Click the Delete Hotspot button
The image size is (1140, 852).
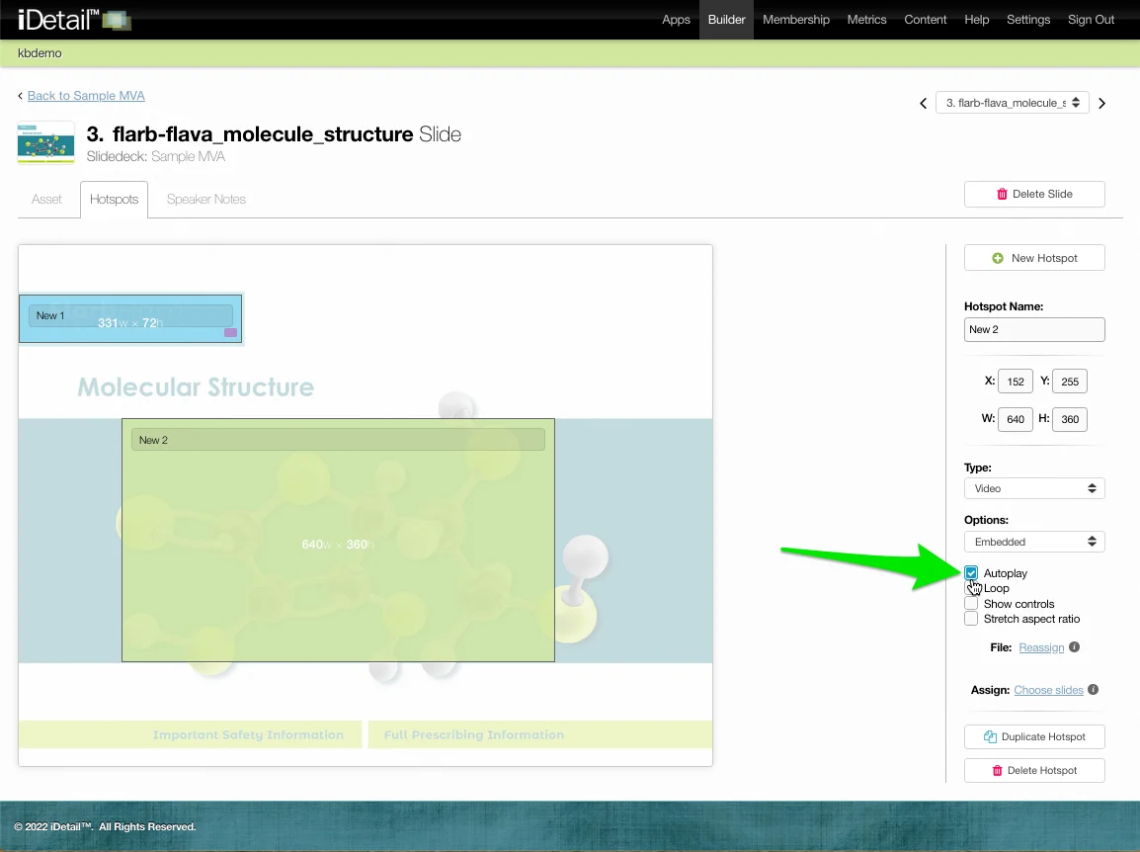tap(1034, 770)
